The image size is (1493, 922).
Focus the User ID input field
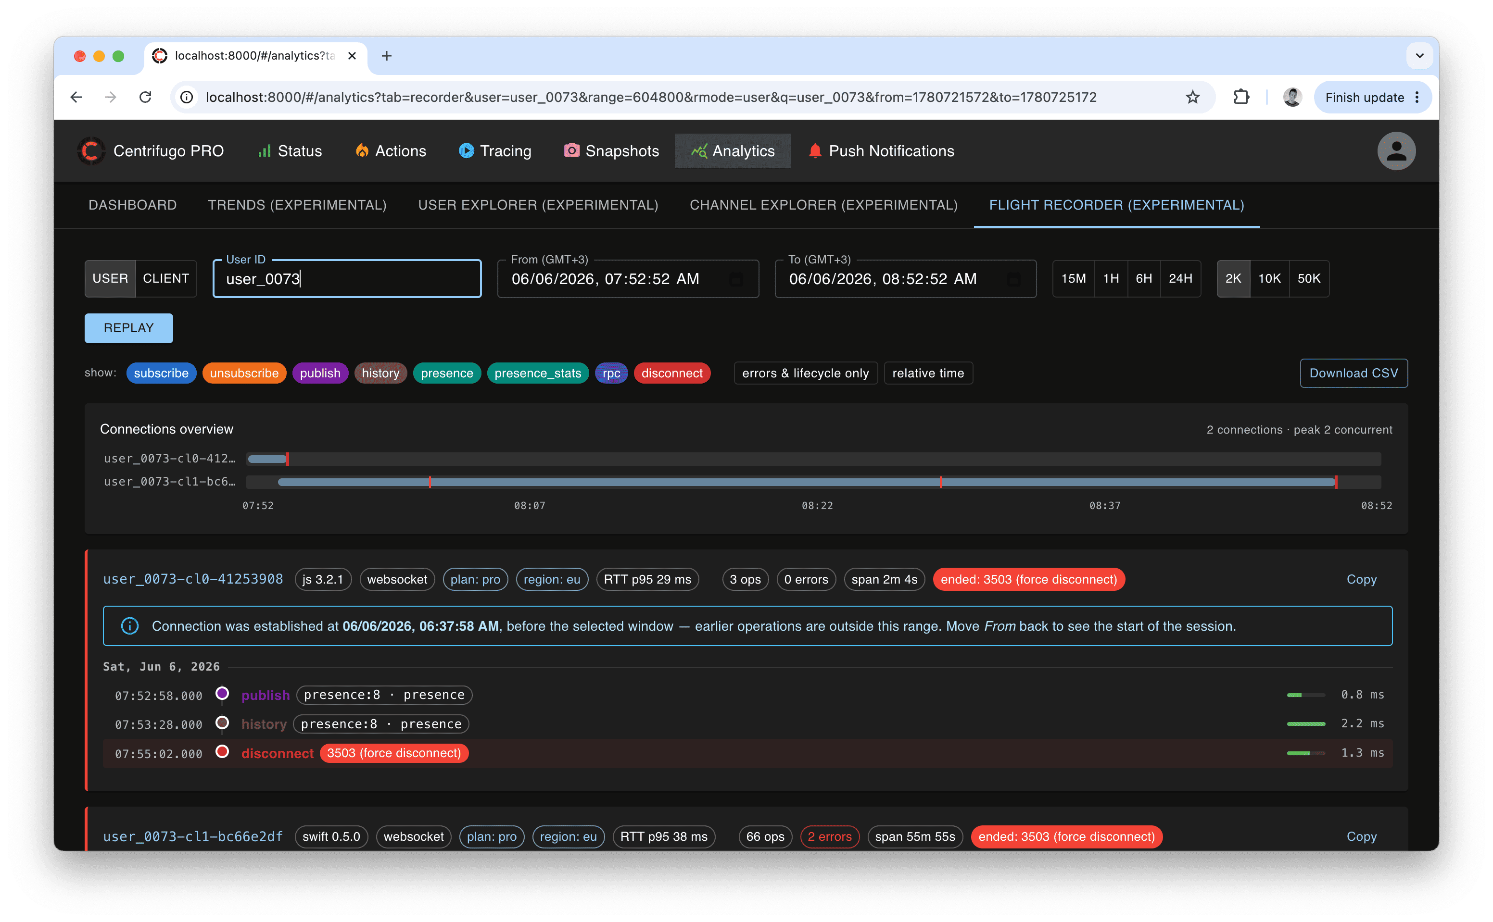click(x=347, y=279)
